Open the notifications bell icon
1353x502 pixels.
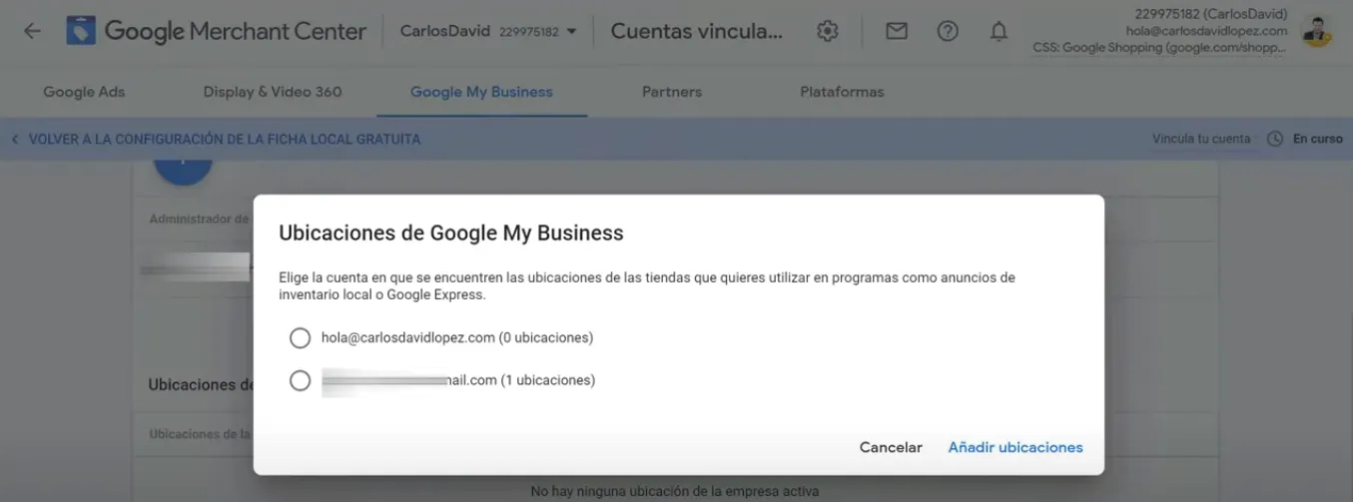coord(999,31)
